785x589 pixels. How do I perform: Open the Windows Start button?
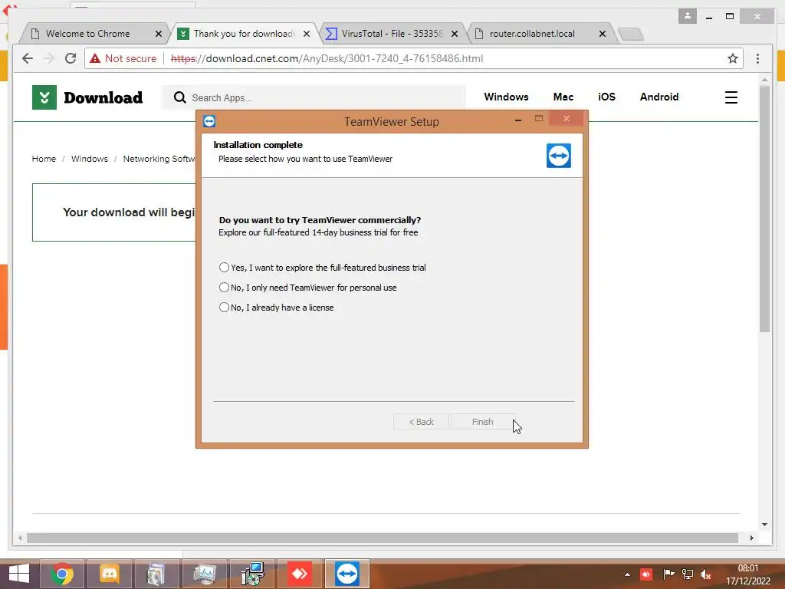pos(19,574)
